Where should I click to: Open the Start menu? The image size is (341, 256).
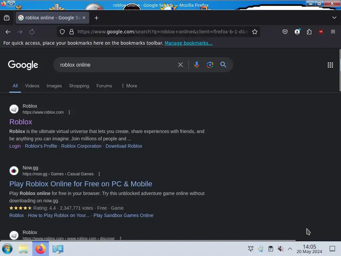(x=7, y=249)
